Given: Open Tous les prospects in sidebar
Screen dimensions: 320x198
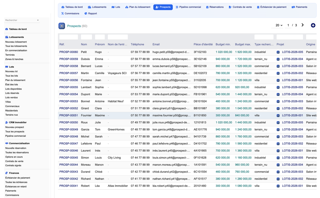Looking at the screenshot, I should tap(15, 132).
